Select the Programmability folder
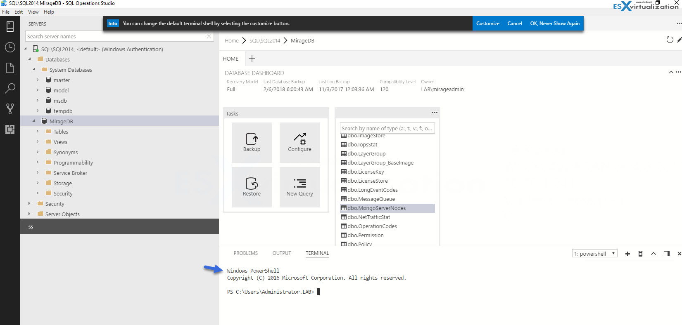This screenshot has height=325, width=682. click(73, 162)
